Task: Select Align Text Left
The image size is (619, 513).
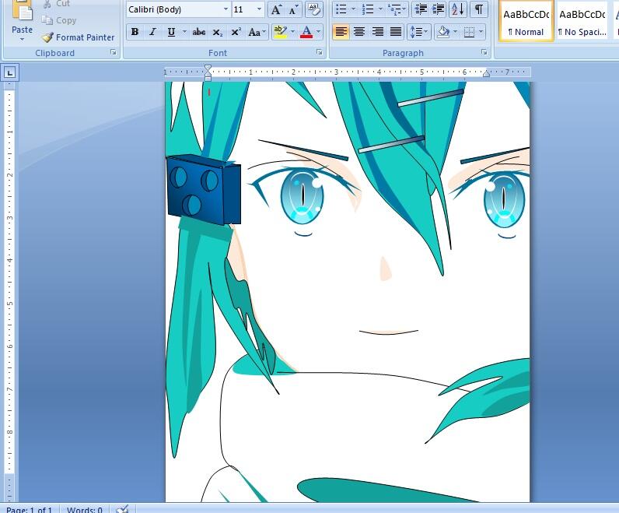Action: tap(341, 32)
